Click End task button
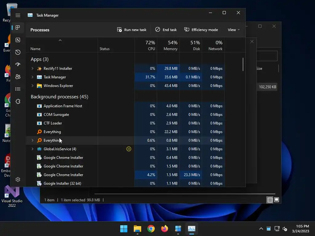The image size is (315, 236). click(x=166, y=30)
